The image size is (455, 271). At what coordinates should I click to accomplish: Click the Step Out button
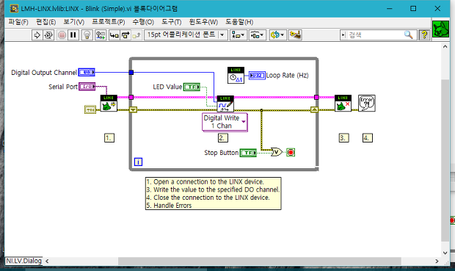pos(136,35)
